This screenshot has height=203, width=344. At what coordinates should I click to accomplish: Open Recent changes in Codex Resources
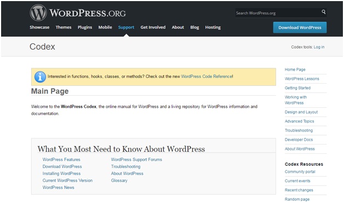click(299, 190)
